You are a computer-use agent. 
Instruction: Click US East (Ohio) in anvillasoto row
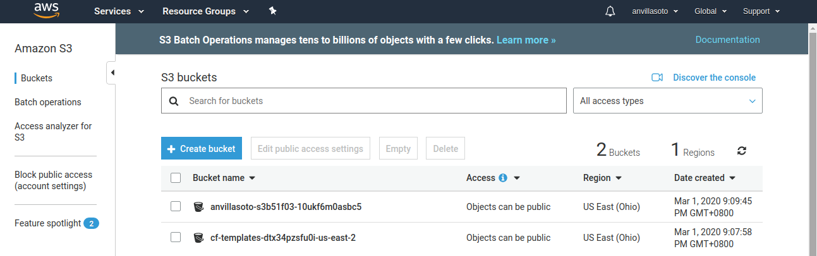tap(612, 207)
